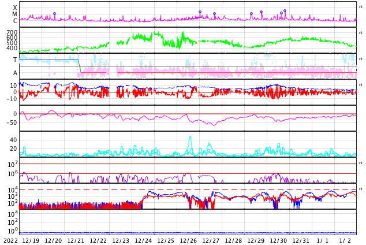This screenshot has width=366, height=245.
Task: Select the '12/24' date label
Action: click(143, 241)
